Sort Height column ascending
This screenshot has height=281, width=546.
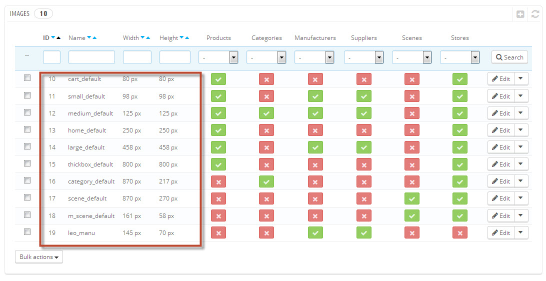coord(187,37)
